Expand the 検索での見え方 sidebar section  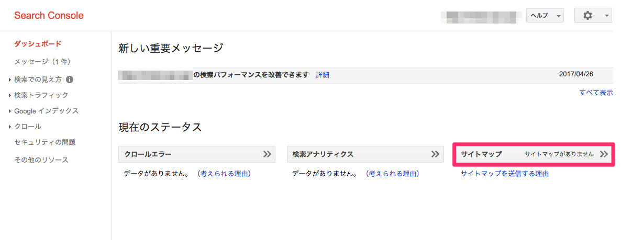38,80
